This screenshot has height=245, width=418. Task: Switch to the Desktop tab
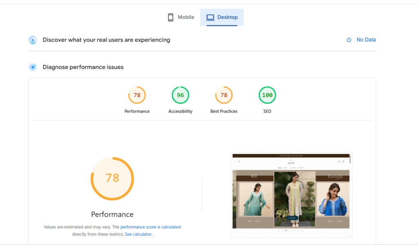[x=222, y=17]
